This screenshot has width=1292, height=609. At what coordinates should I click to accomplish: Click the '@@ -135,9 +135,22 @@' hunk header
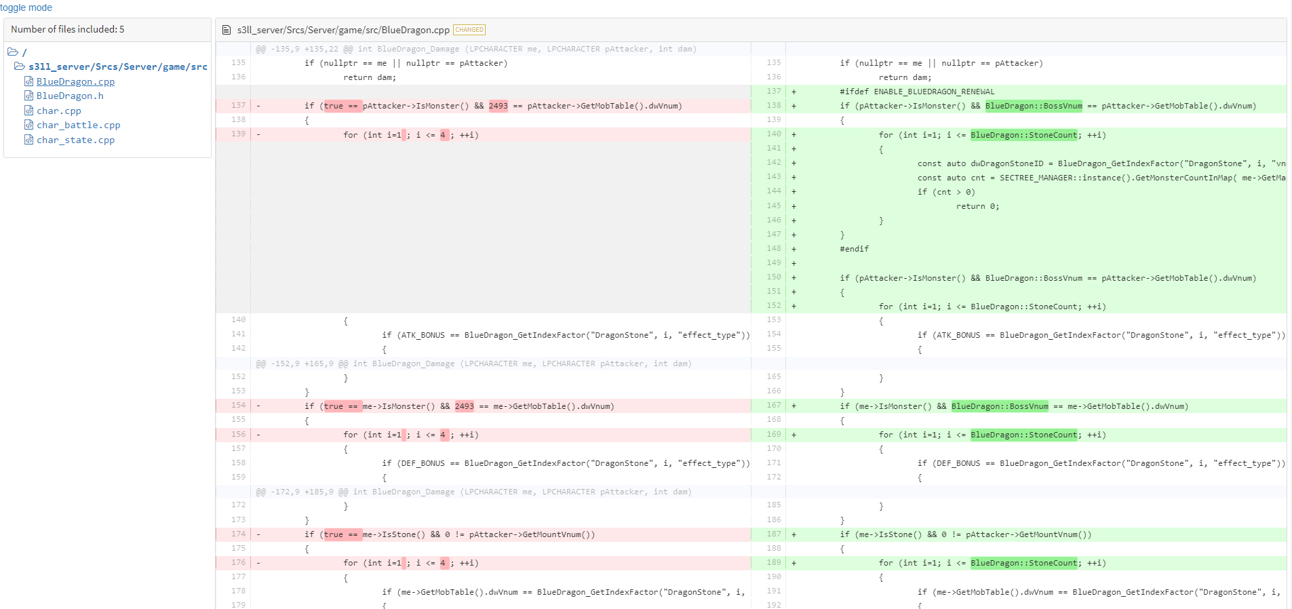tap(476, 49)
